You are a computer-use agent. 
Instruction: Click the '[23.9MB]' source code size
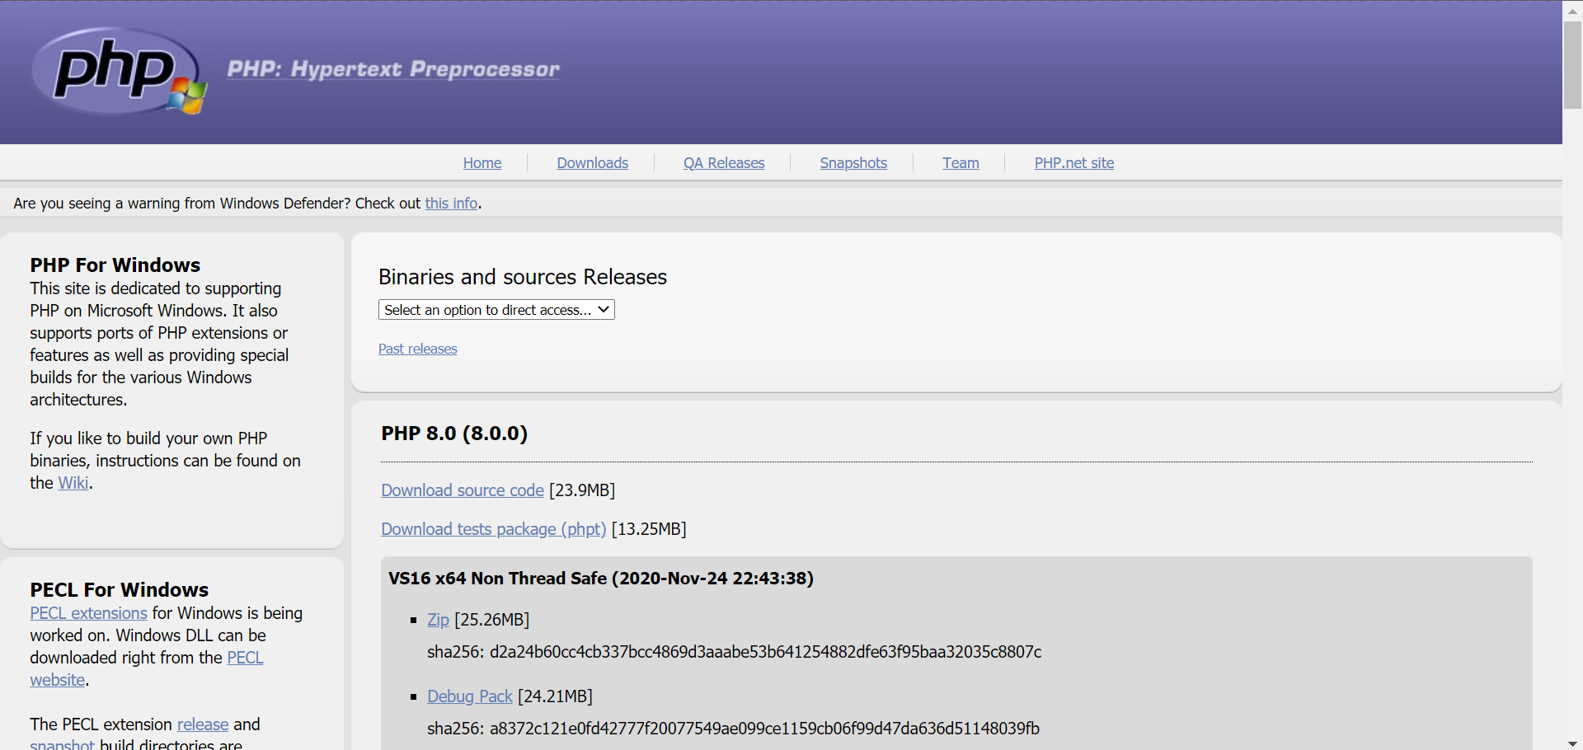pyautogui.click(x=582, y=490)
